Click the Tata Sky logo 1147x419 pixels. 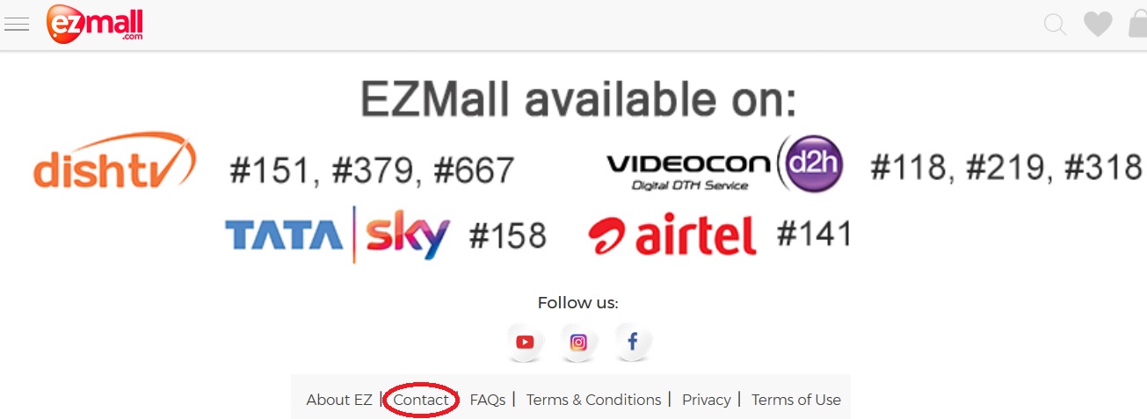(338, 234)
